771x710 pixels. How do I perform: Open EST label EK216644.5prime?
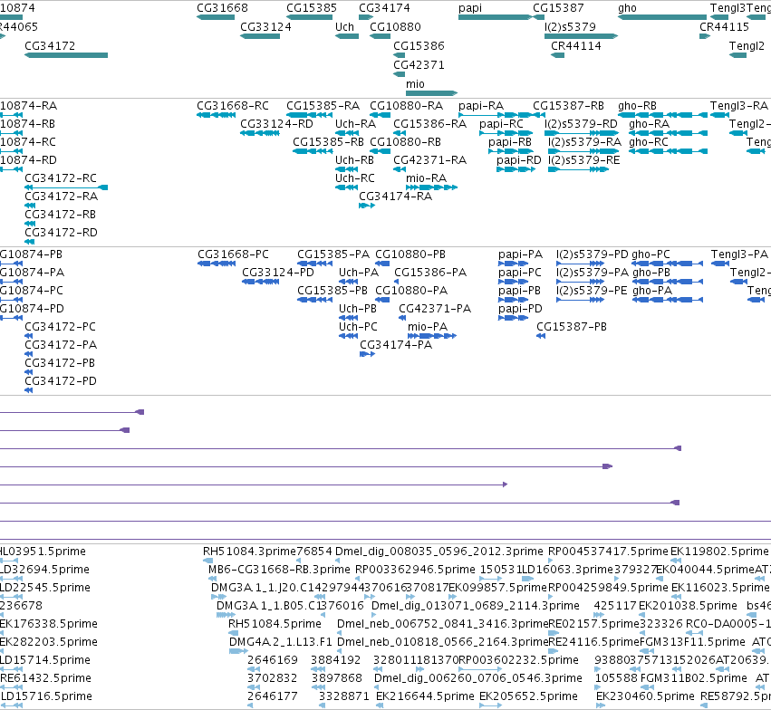point(425,697)
